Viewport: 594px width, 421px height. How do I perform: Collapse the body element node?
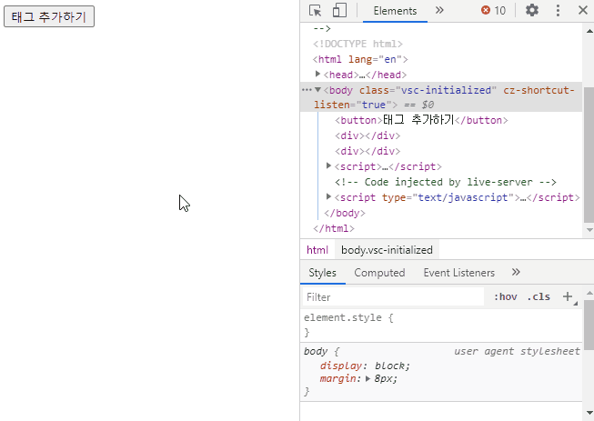pos(317,90)
